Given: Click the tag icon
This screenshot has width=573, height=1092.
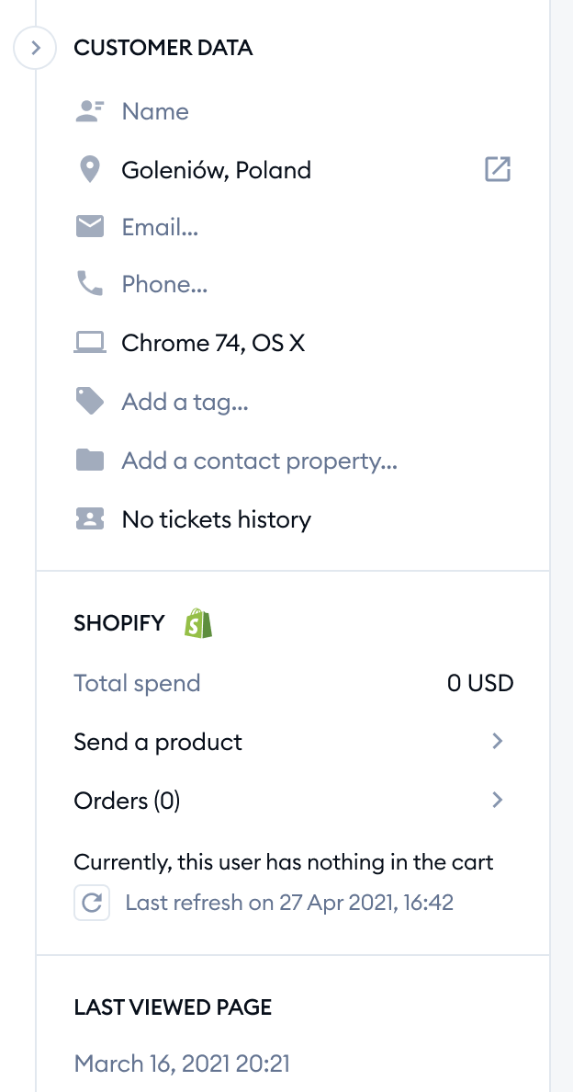Looking at the screenshot, I should click(x=90, y=401).
